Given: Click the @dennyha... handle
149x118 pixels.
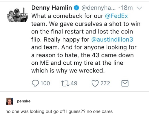Looking at the screenshot, I should click(99, 8).
